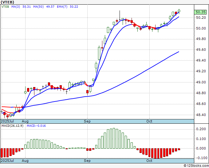This screenshot has height=168, width=209.
Task: Select the EMA(7) legend label
Action: [x=62, y=7]
